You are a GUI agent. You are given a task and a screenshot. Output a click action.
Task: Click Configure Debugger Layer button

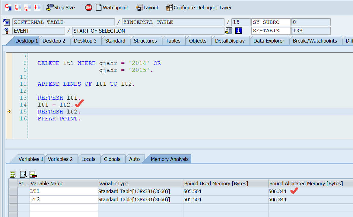pyautogui.click(x=199, y=8)
